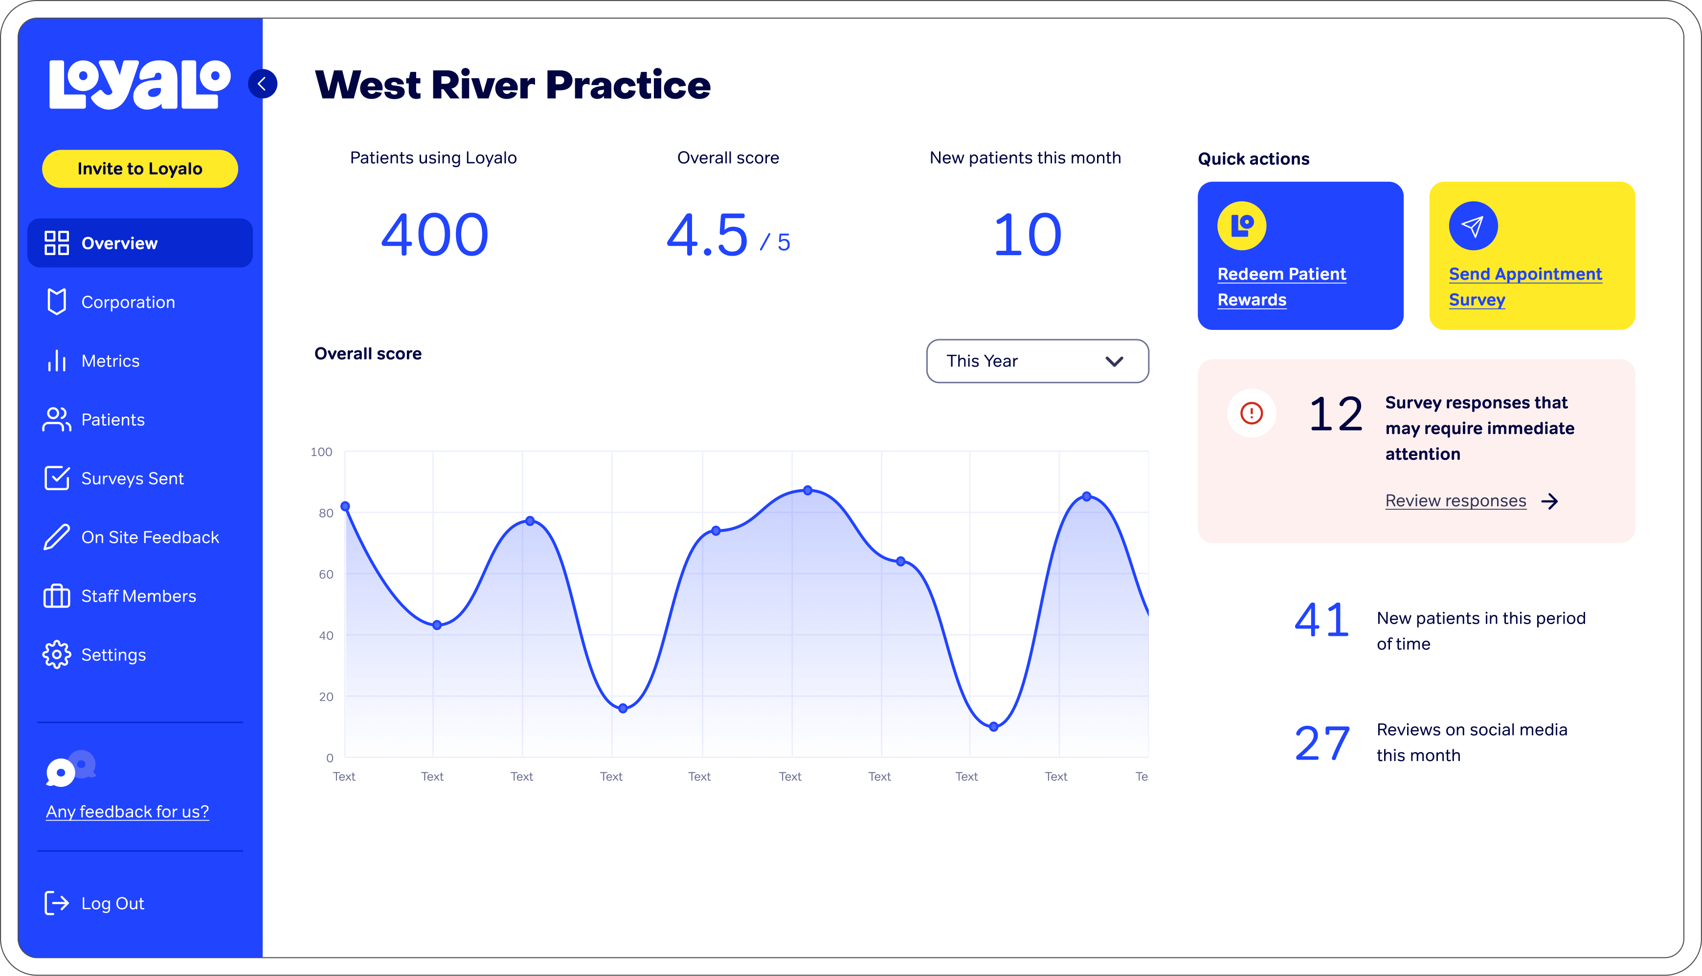1702x976 pixels.
Task: Click the chevron arrow in This Year dropdown
Action: click(x=1114, y=362)
